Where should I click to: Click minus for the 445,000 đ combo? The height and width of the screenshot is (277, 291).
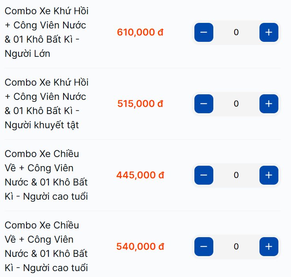[x=204, y=175]
